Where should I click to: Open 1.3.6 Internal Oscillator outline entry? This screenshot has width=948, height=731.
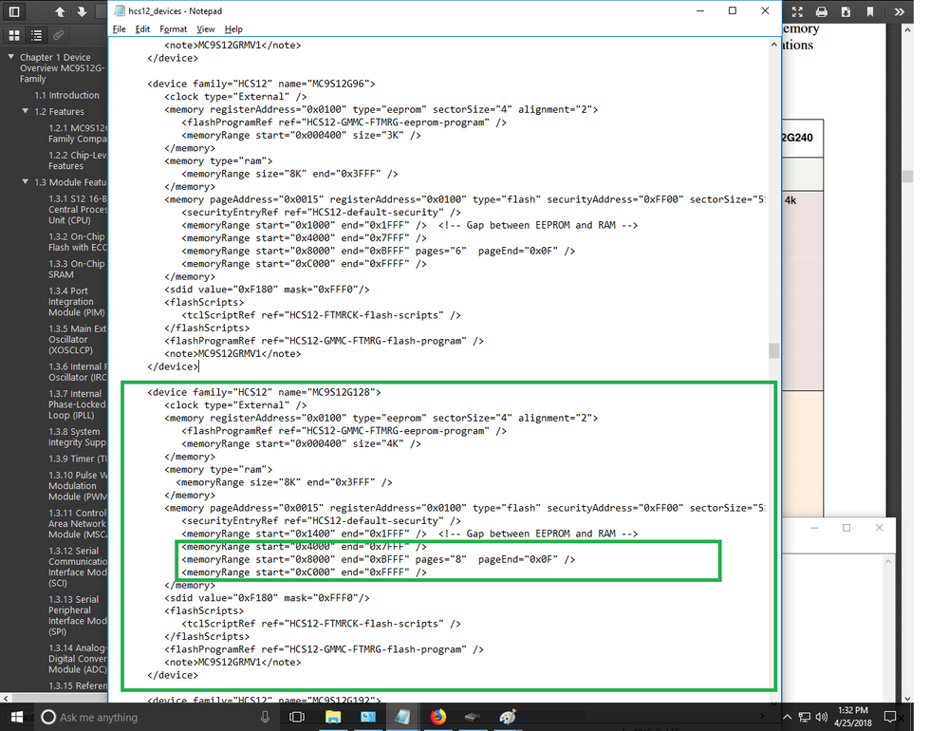pos(78,372)
